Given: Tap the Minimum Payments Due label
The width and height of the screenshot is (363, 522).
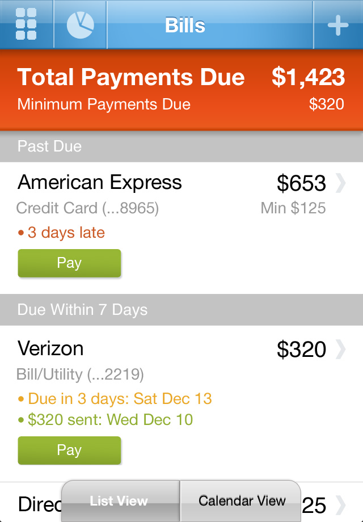Looking at the screenshot, I should pos(104,104).
